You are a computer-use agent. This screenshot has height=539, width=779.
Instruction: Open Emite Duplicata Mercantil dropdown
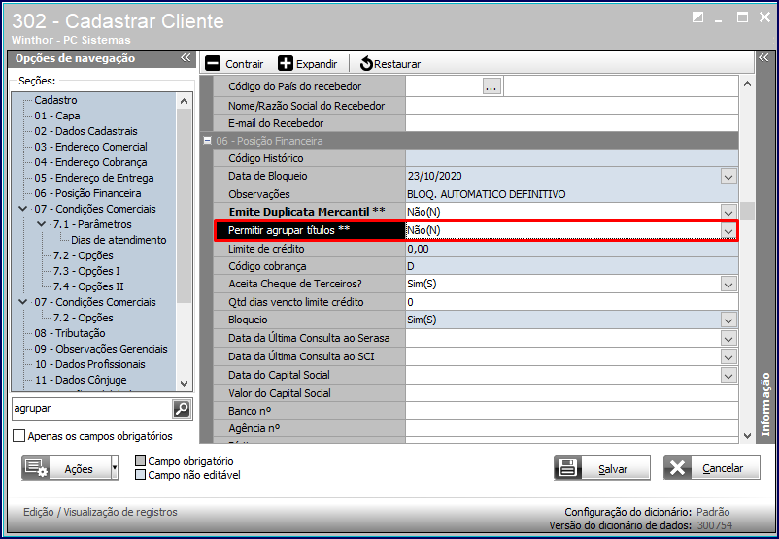tap(728, 213)
